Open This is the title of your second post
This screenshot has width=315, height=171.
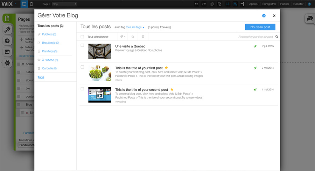[142, 89]
